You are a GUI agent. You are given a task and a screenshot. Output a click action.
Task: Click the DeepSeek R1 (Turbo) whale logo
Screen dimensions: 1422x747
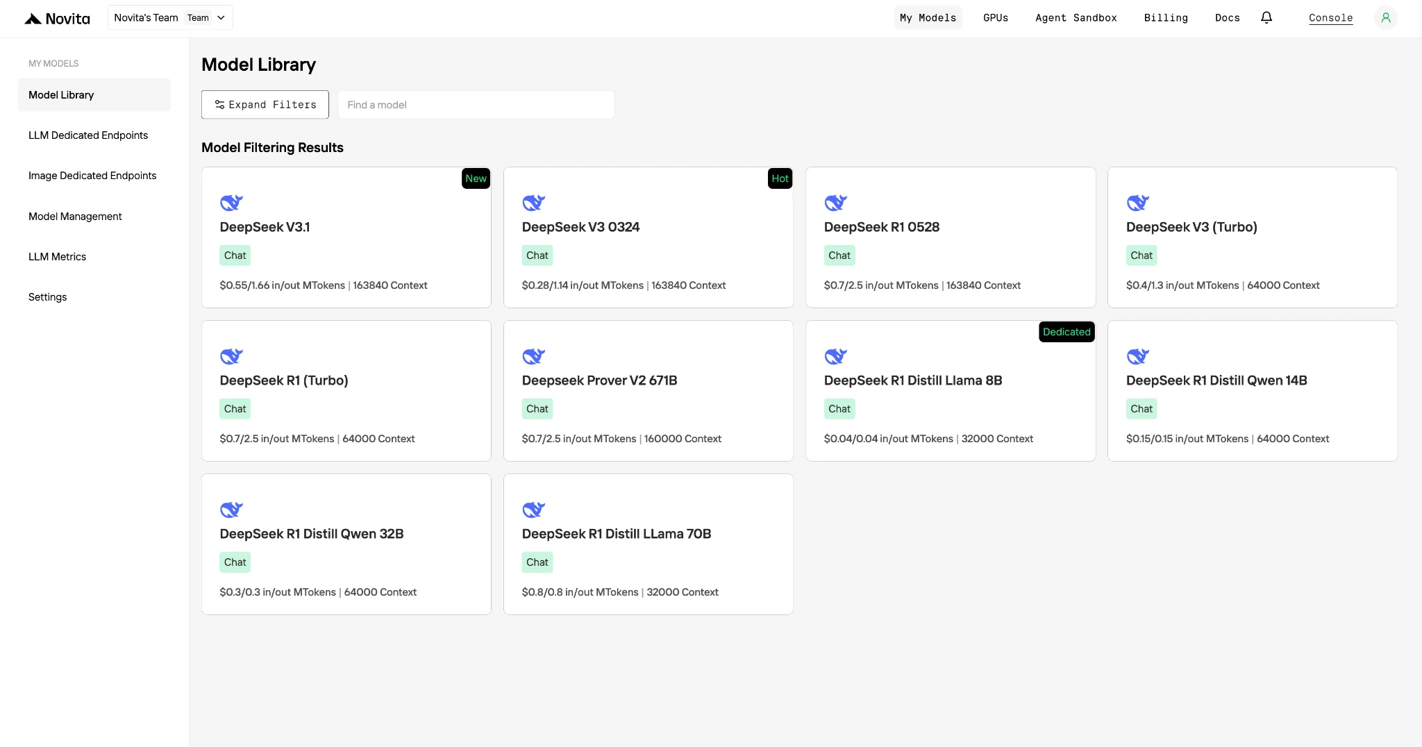pyautogui.click(x=231, y=355)
